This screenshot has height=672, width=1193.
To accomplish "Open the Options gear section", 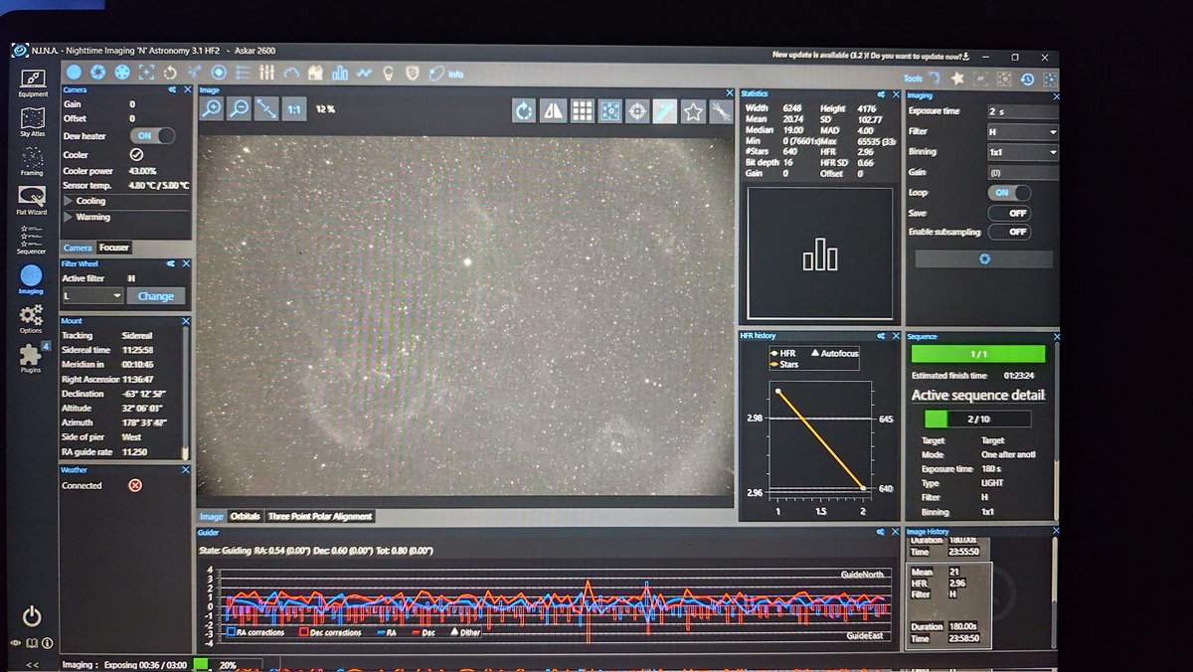I will (x=31, y=319).
